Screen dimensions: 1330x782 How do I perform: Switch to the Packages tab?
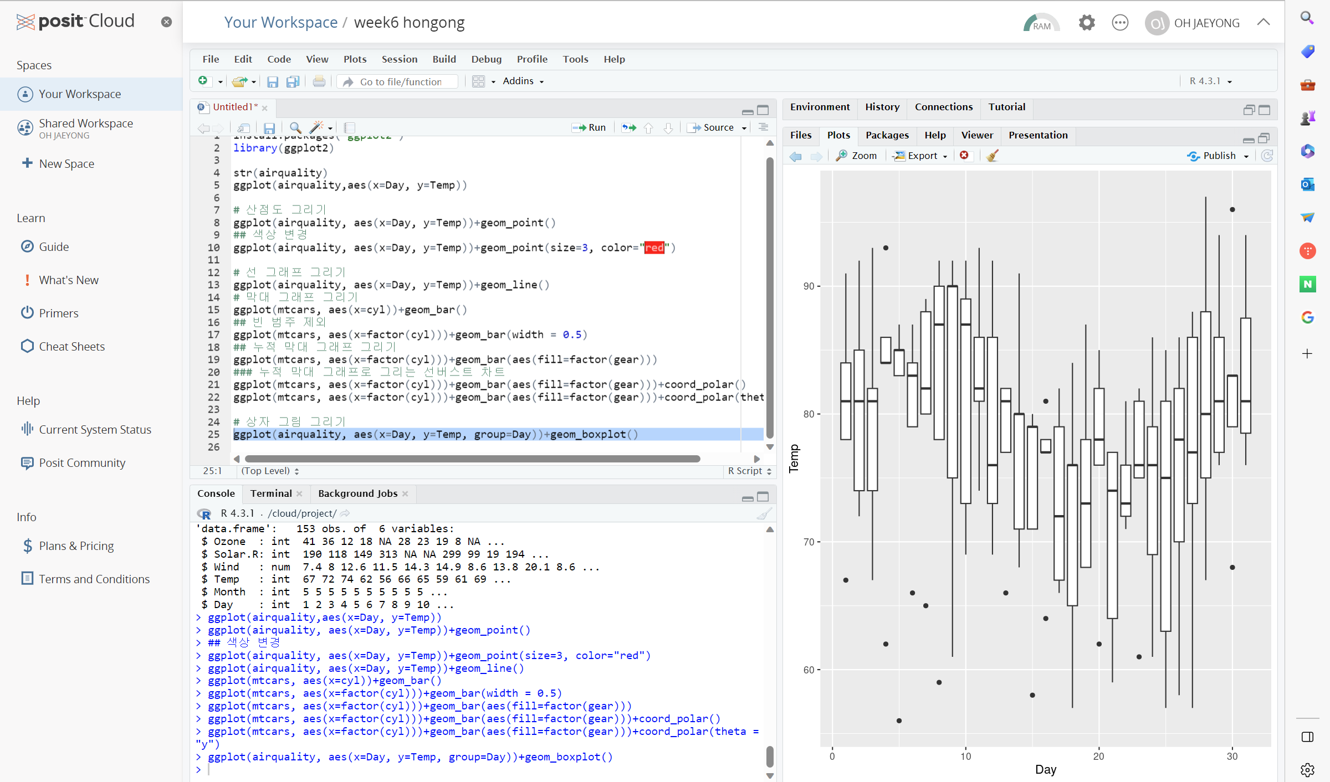[x=887, y=135]
